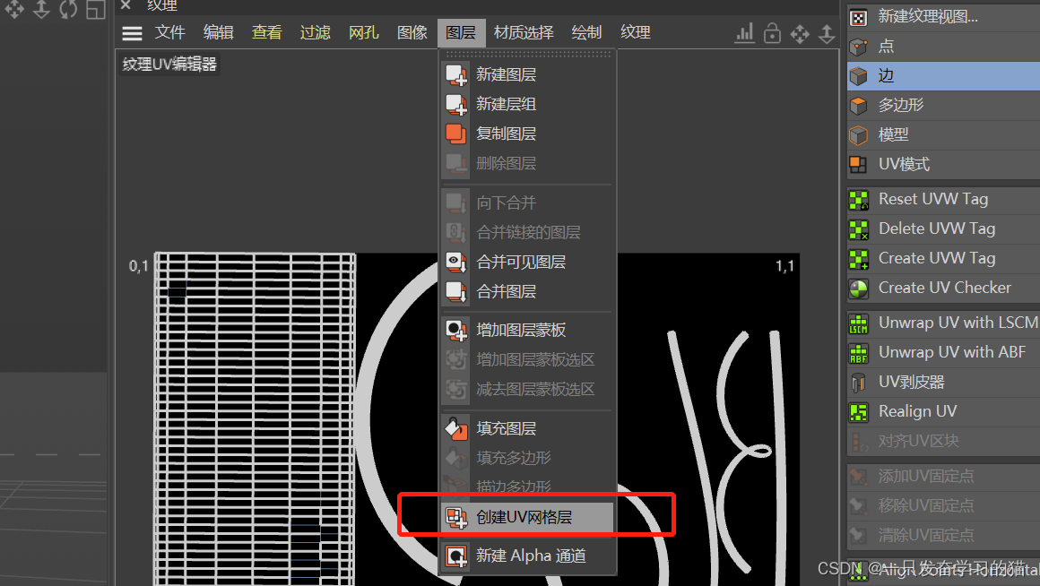Image resolution: width=1040 pixels, height=586 pixels.
Task: Open the 过滤 menu
Action: [x=315, y=32]
